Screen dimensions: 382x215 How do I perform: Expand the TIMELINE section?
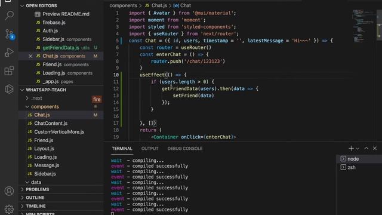(x=61, y=206)
